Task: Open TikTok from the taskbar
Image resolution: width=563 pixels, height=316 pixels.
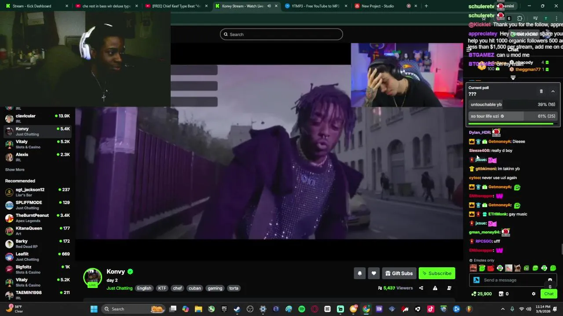Action: [x=431, y=309]
